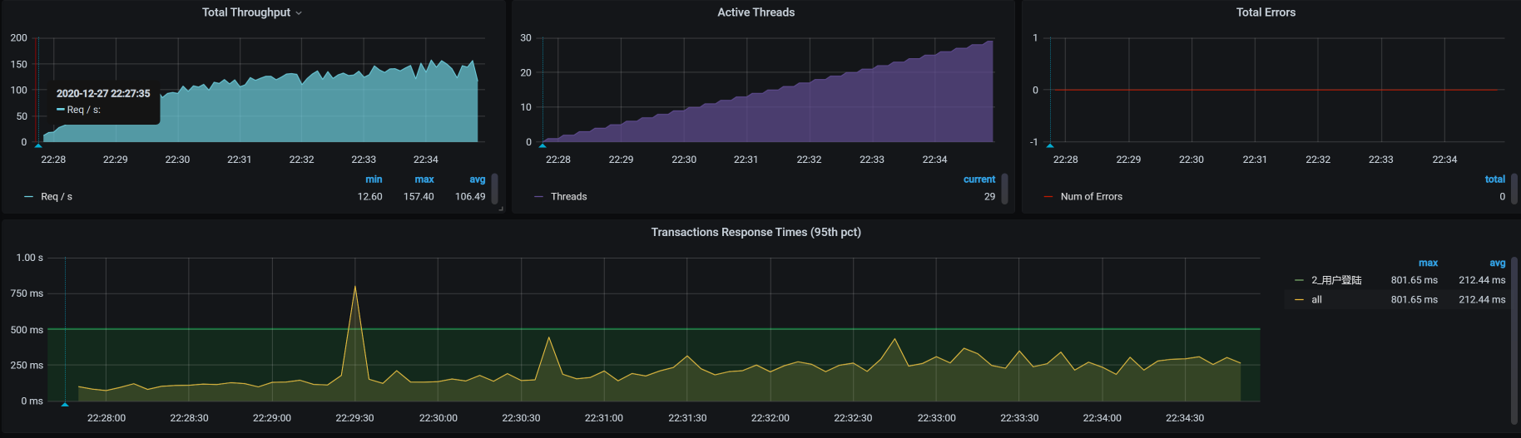1521x438 pixels.
Task: Click the Total Throughput panel resize handle
Action: pyautogui.click(x=501, y=209)
